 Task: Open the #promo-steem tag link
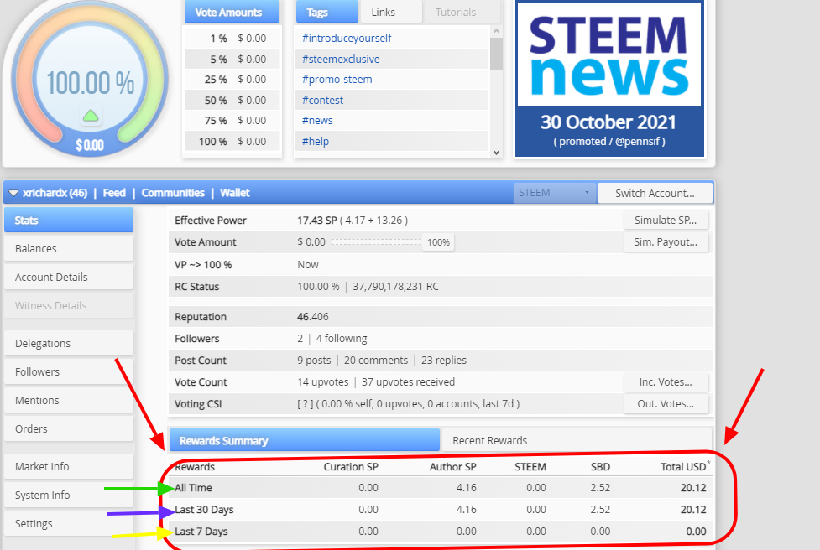pyautogui.click(x=337, y=80)
